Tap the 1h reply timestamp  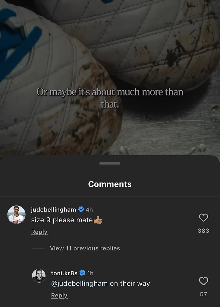pyautogui.click(x=90, y=273)
